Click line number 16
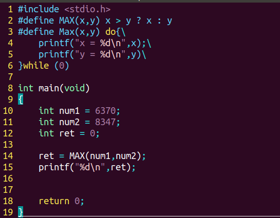The height and width of the screenshot is (218, 280). 8,179
